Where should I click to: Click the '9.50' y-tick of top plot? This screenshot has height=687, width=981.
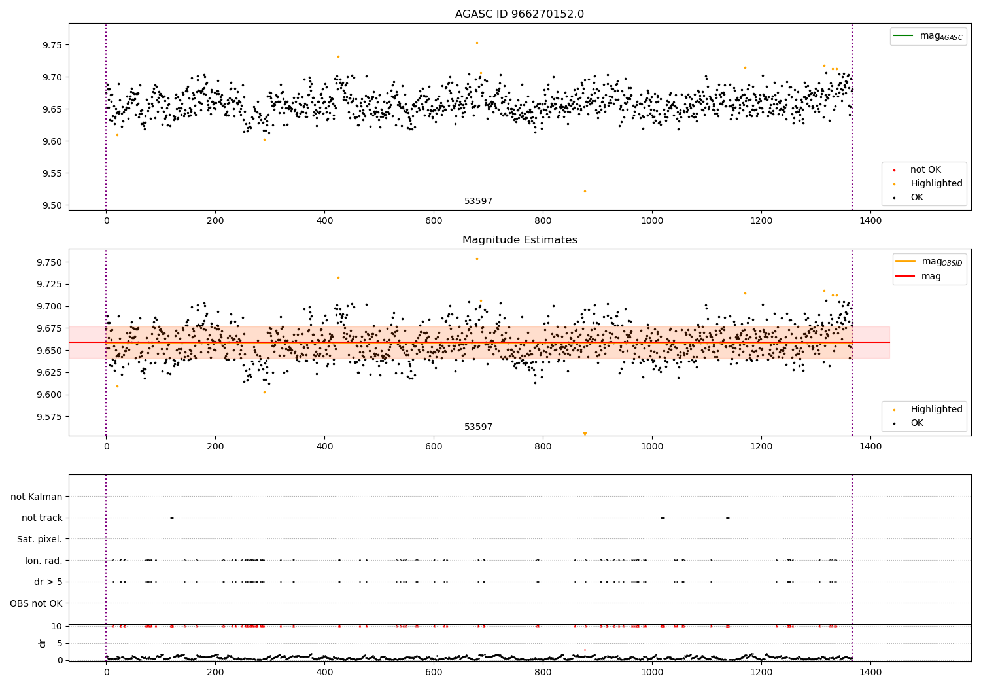(x=52, y=205)
